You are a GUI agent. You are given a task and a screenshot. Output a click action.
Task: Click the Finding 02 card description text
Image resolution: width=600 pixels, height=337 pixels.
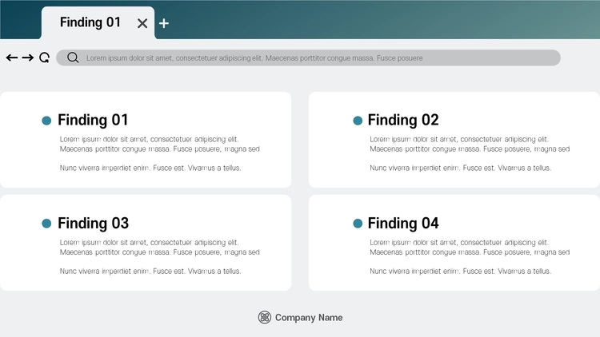click(x=470, y=153)
